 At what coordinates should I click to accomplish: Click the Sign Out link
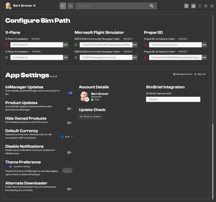200,74
